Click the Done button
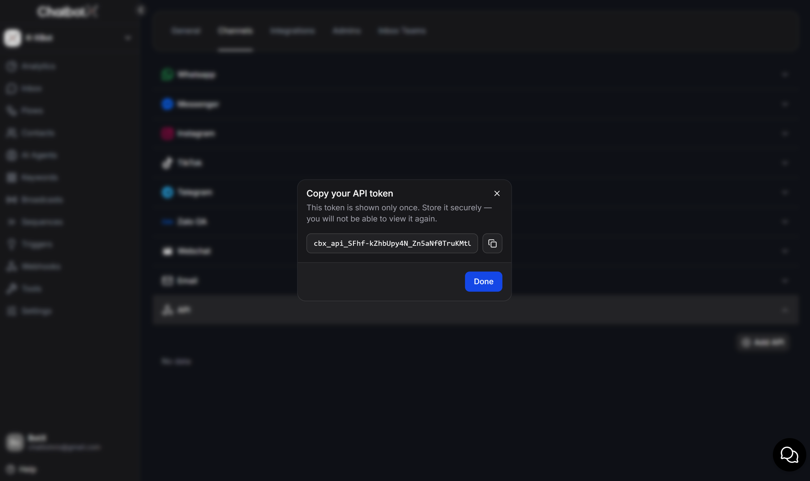This screenshot has width=810, height=481. click(483, 282)
